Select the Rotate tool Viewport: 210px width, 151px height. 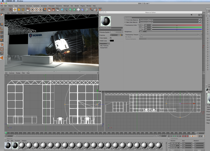click(23, 10)
